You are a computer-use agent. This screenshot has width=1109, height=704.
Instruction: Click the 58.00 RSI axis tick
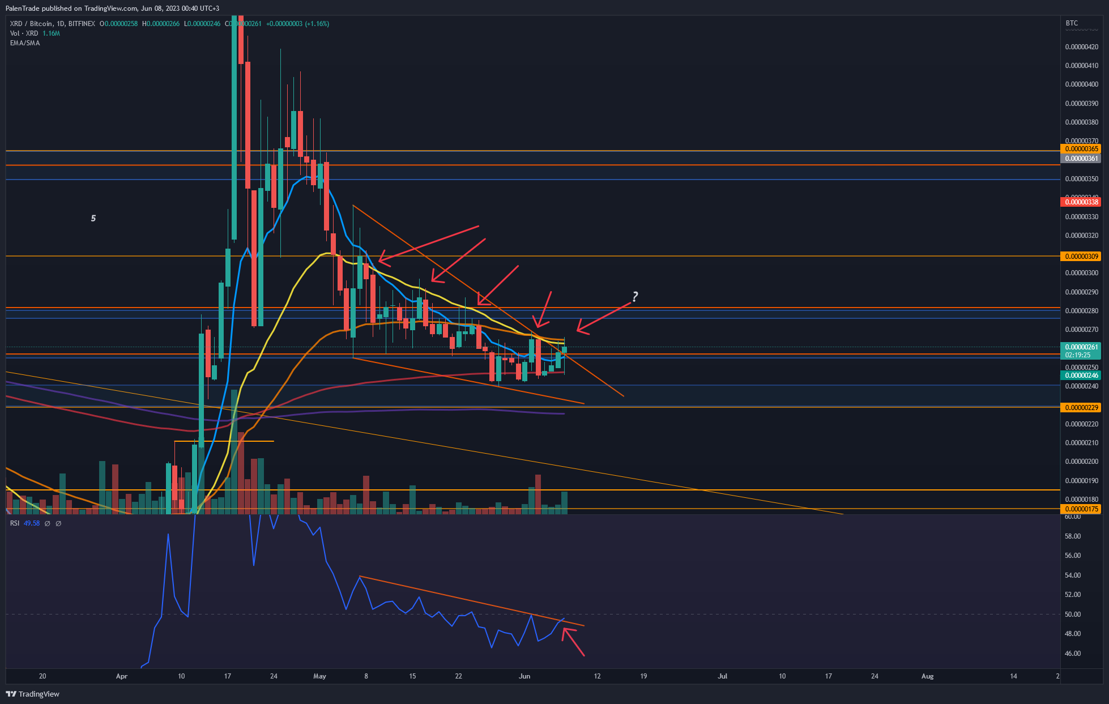pyautogui.click(x=1073, y=536)
